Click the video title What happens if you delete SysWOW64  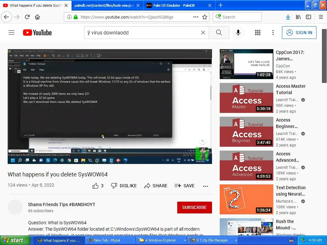[x=57, y=174]
